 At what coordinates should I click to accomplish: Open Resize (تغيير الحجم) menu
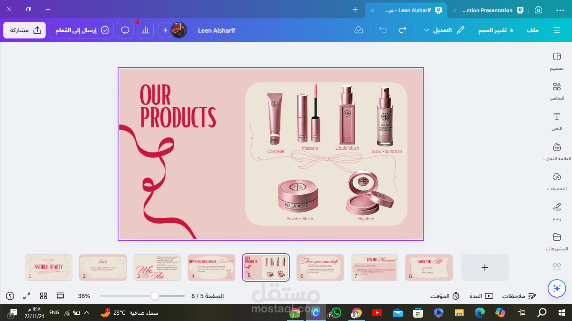(x=496, y=30)
